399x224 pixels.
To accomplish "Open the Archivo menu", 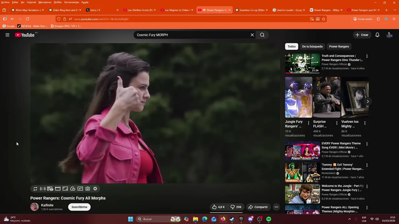I will (5, 2).
